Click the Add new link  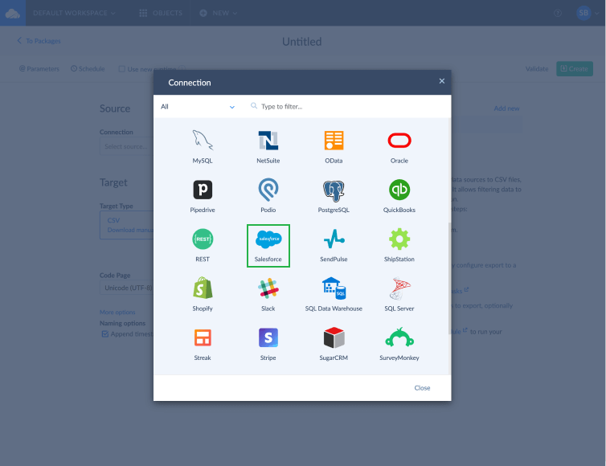tap(506, 108)
